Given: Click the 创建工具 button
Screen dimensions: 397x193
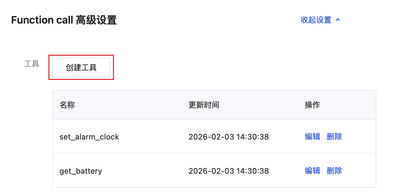Looking at the screenshot, I should tap(81, 68).
